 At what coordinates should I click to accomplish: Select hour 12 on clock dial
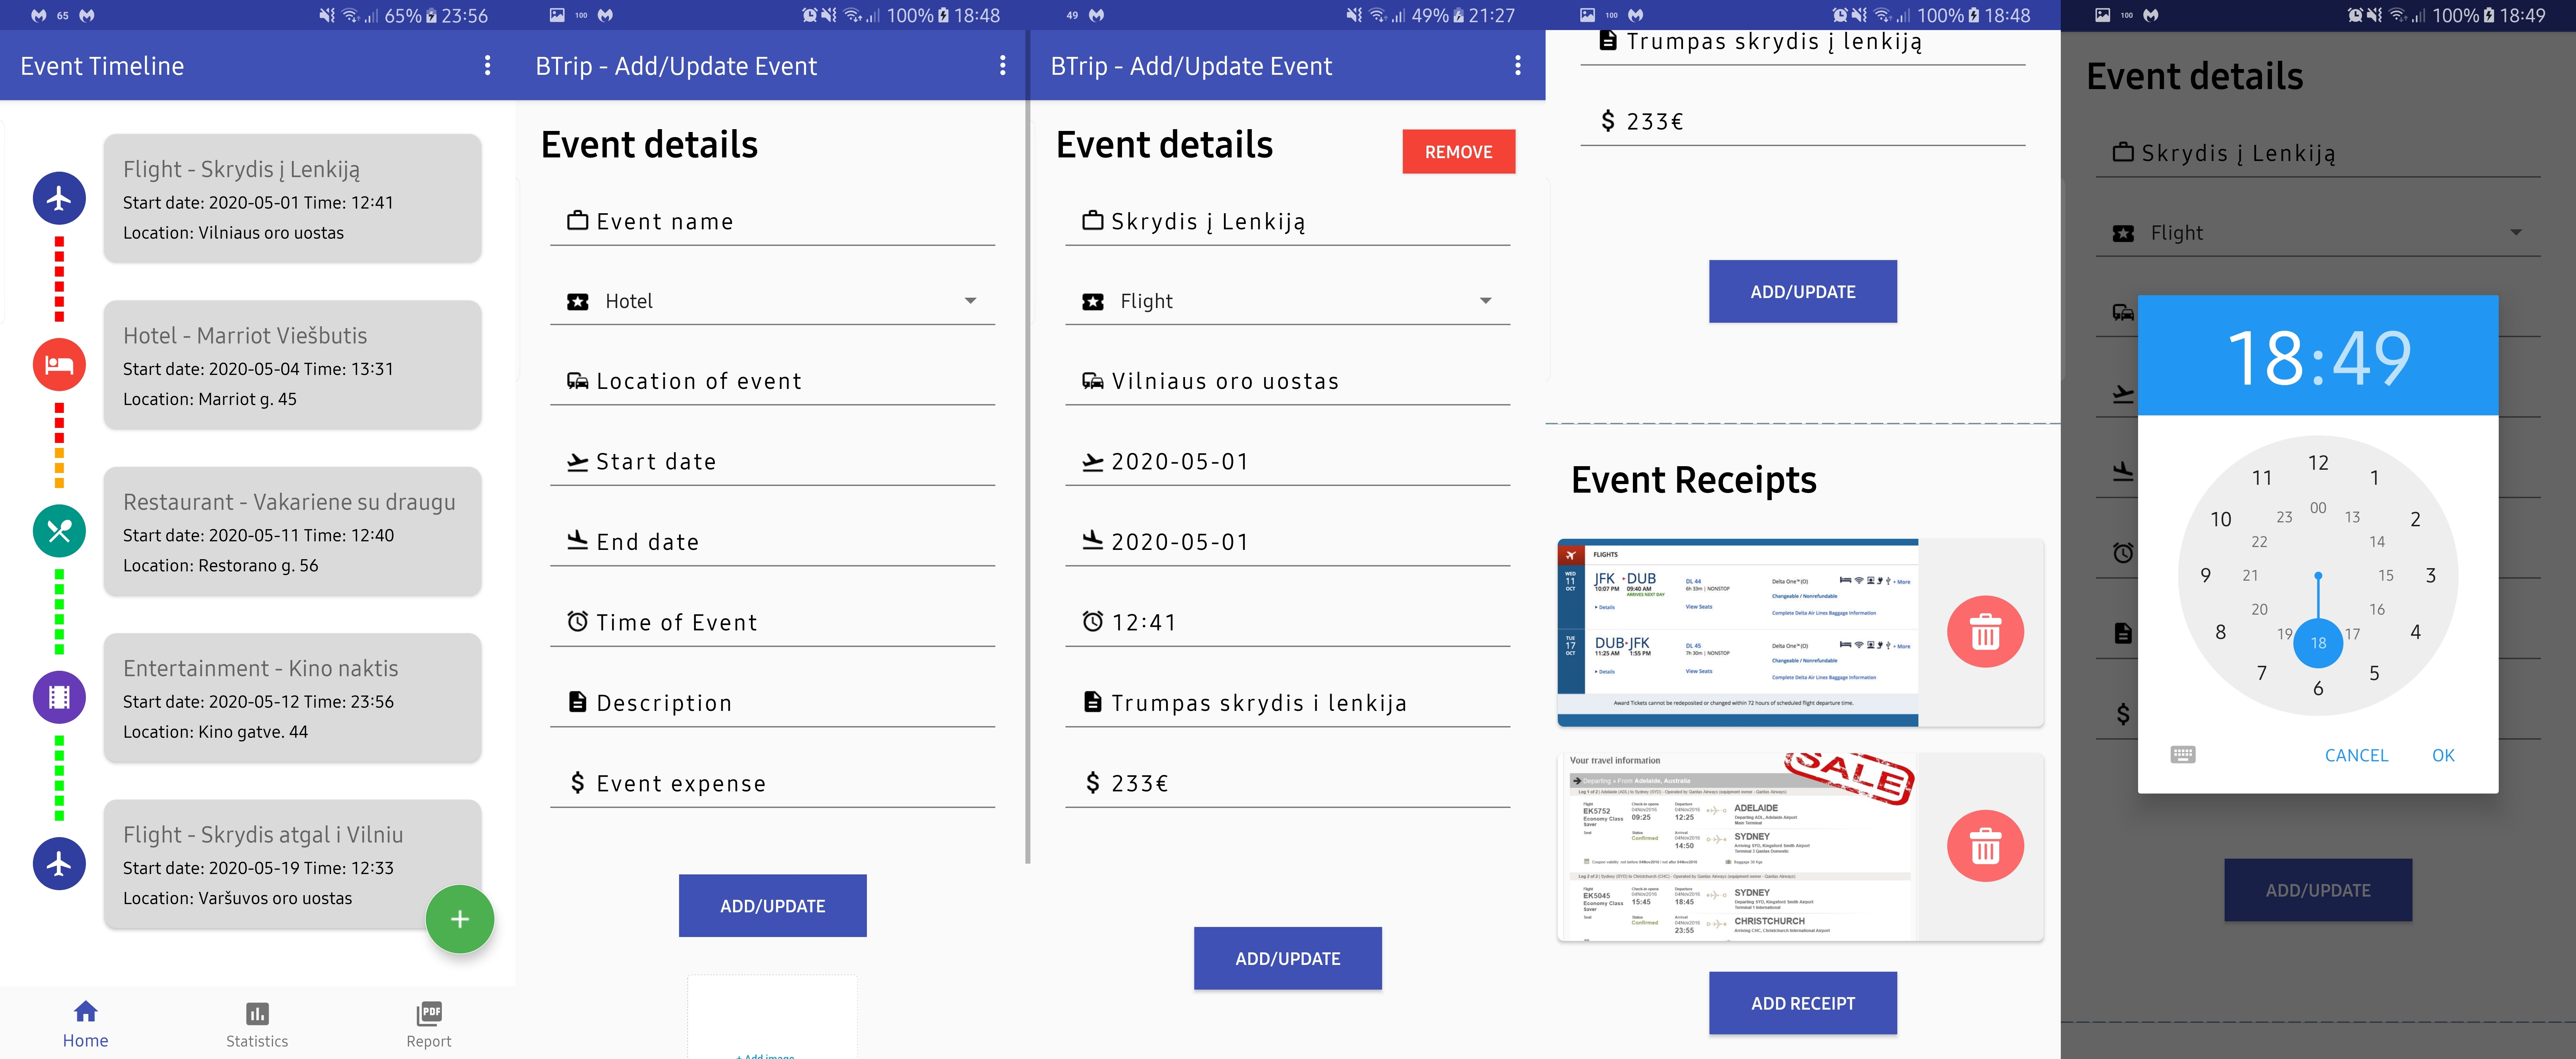click(x=2318, y=463)
